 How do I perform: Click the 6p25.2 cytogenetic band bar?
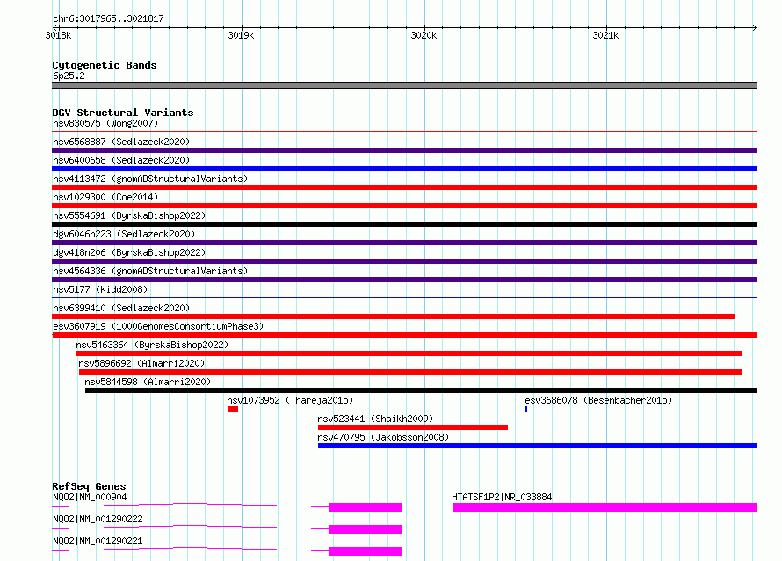coord(404,85)
